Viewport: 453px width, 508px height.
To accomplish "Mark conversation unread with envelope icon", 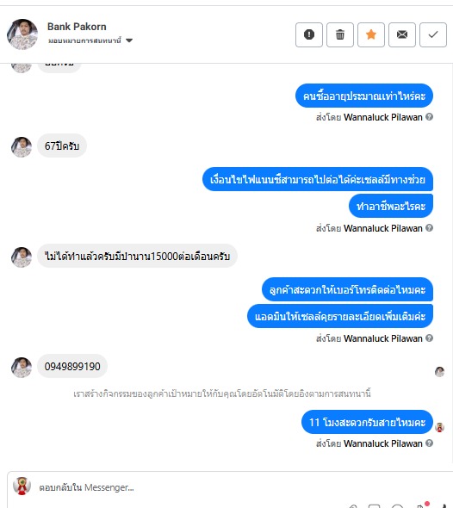I will coord(402,34).
